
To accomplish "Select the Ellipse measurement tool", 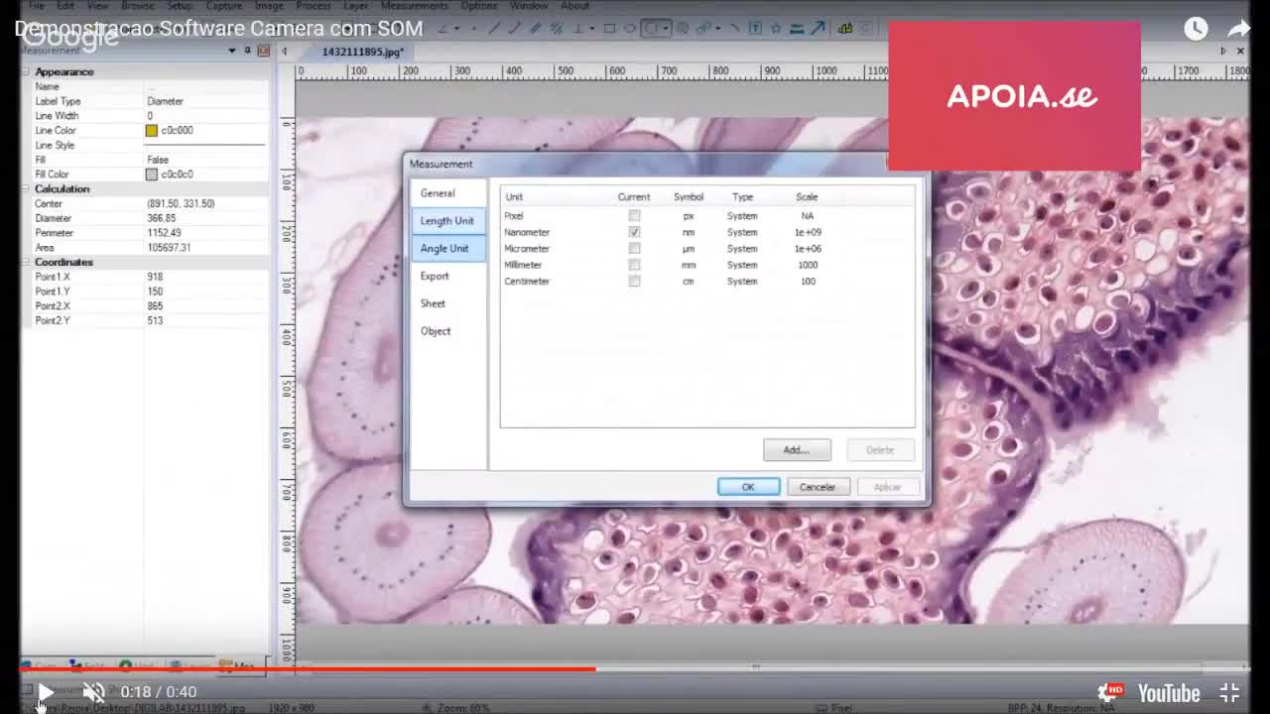I will [x=630, y=29].
